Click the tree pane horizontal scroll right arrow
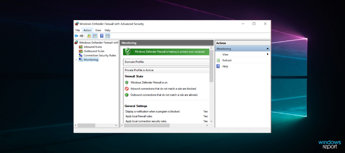The height and width of the screenshot is (153, 345). tap(117, 125)
